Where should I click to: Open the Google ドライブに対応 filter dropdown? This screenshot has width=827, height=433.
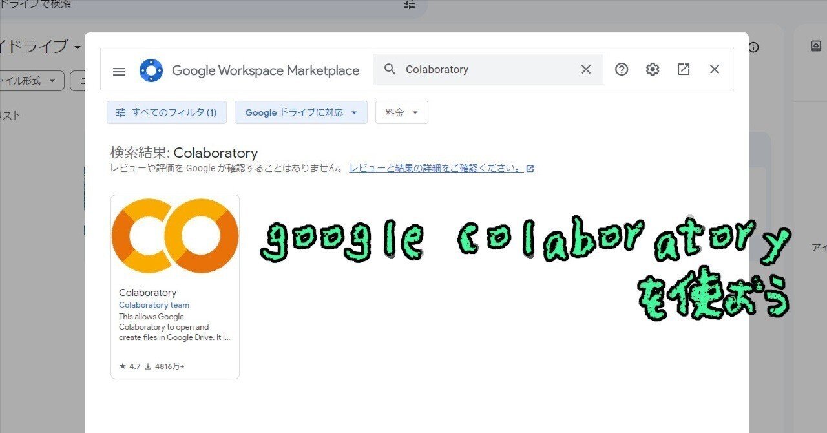click(300, 112)
